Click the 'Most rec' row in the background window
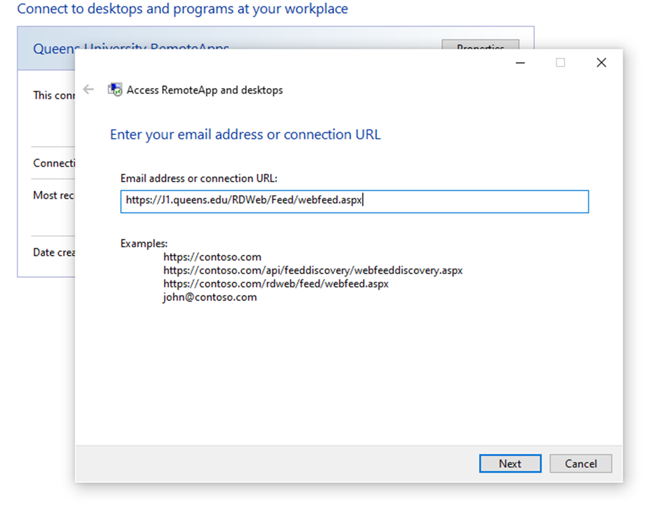 (x=53, y=195)
